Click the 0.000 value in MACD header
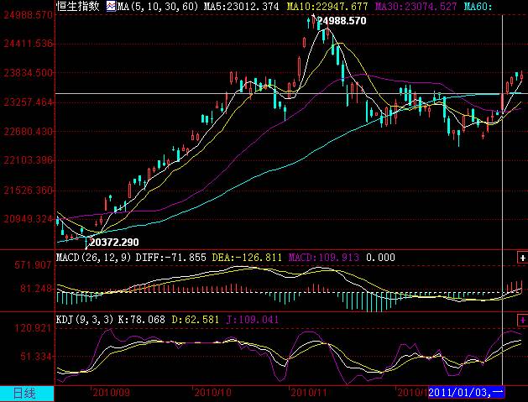Viewport: 528px width, 402px height. (380, 258)
